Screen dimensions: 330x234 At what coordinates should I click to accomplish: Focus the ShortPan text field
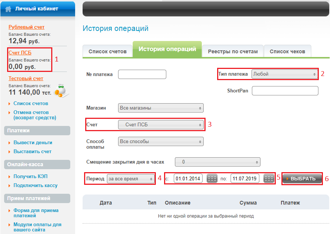pyautogui.click(x=285, y=91)
